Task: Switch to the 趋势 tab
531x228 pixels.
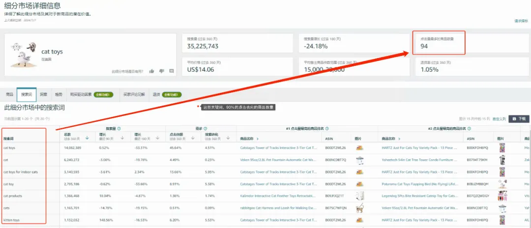Action: (59, 95)
